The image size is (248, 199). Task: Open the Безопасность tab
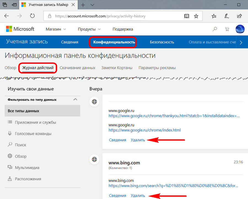[x=162, y=42]
